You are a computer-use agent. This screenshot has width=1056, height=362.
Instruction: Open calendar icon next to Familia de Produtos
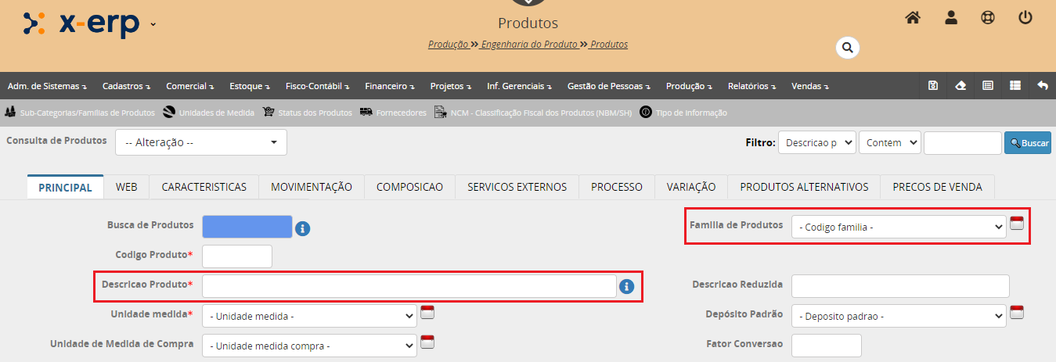(1017, 224)
